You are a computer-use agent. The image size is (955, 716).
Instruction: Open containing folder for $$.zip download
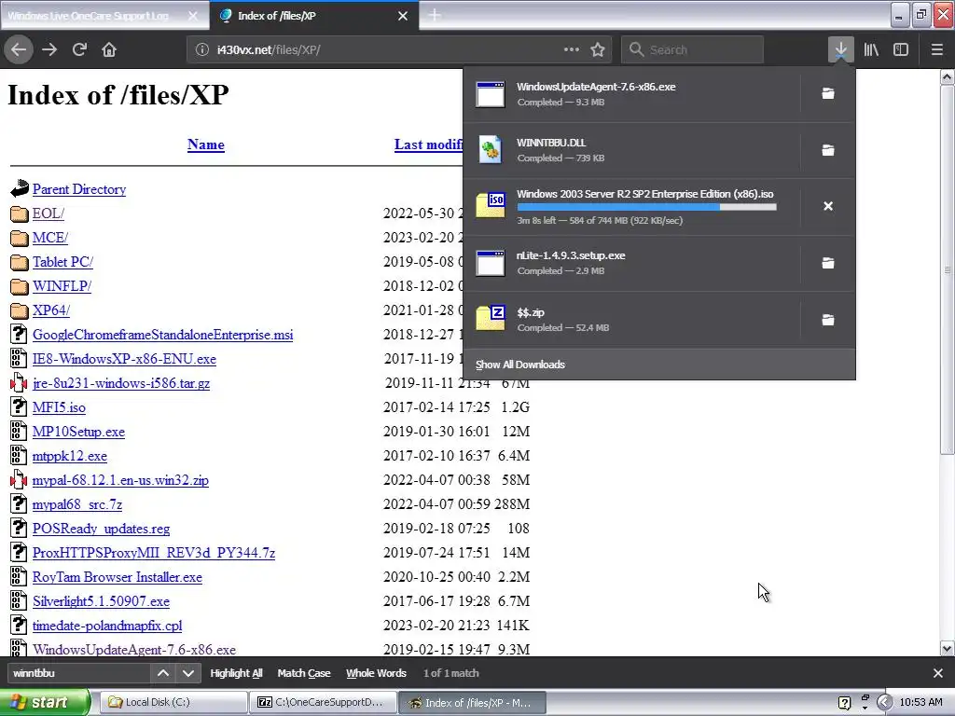(x=828, y=320)
